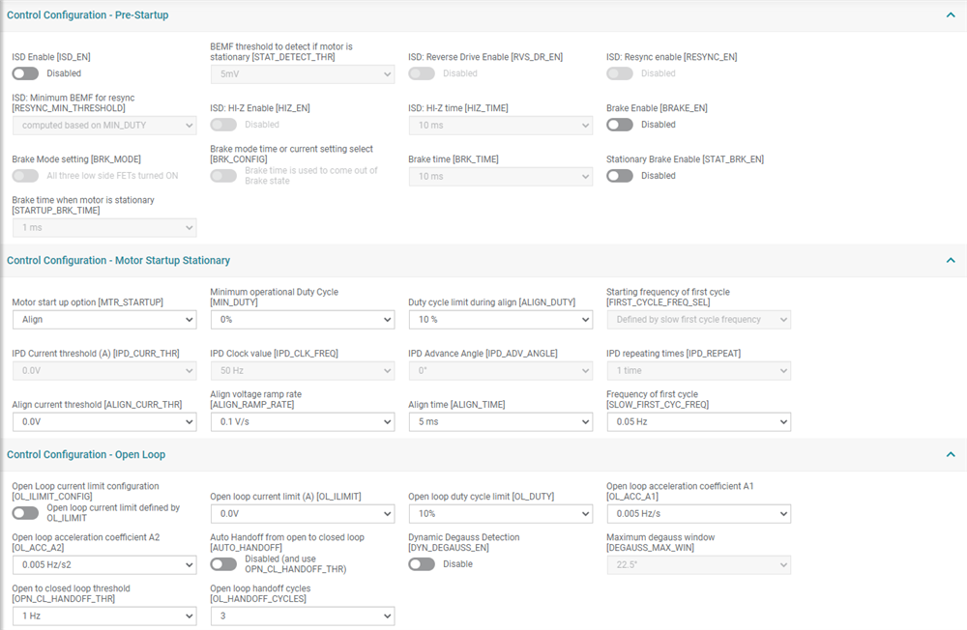Viewport: 967px width, 630px height.
Task: Enable Dynamic Degauss Detection toggle
Action: point(422,564)
